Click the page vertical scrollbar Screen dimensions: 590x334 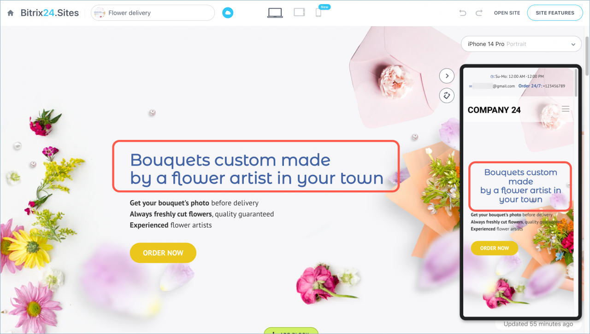point(587,51)
